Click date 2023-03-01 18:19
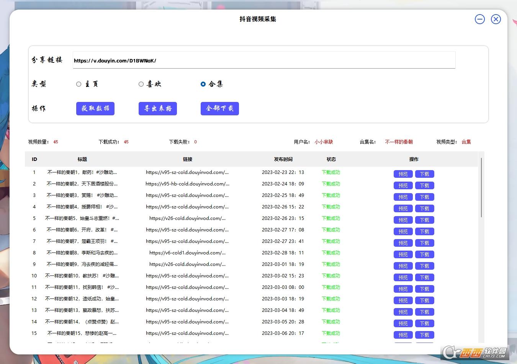This screenshot has width=517, height=364. pyautogui.click(x=283, y=264)
